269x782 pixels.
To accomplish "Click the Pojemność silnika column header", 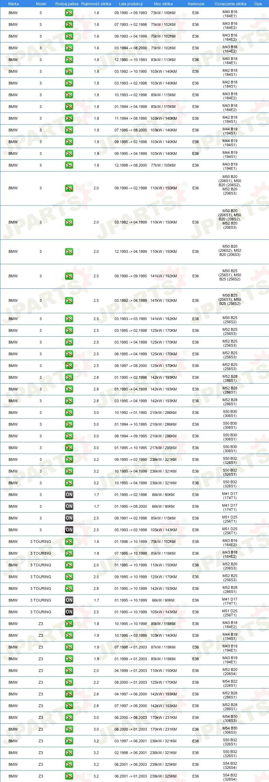I will click(x=96, y=4).
